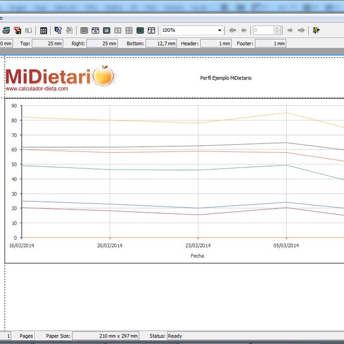This screenshot has width=344, height=344.
Task: Open the grid-pattern toolbar icon
Action: pos(44,30)
